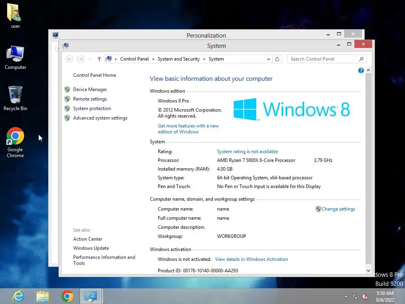The width and height of the screenshot is (405, 304).
Task: Open System protection link
Action: tap(92, 108)
